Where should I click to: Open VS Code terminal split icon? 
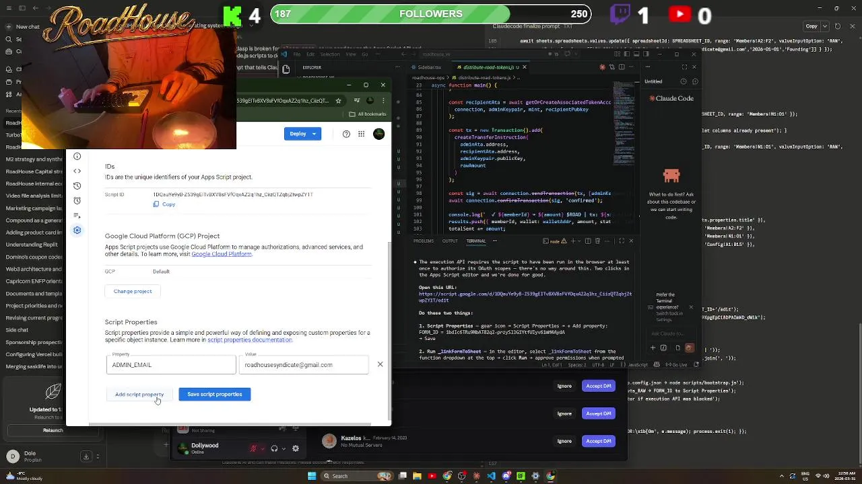[x=588, y=241]
